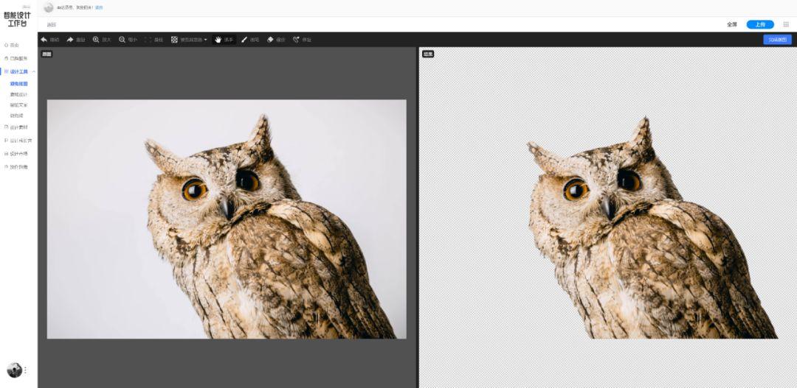The image size is (797, 388).
Task: Select the brush tool
Action: click(x=250, y=40)
